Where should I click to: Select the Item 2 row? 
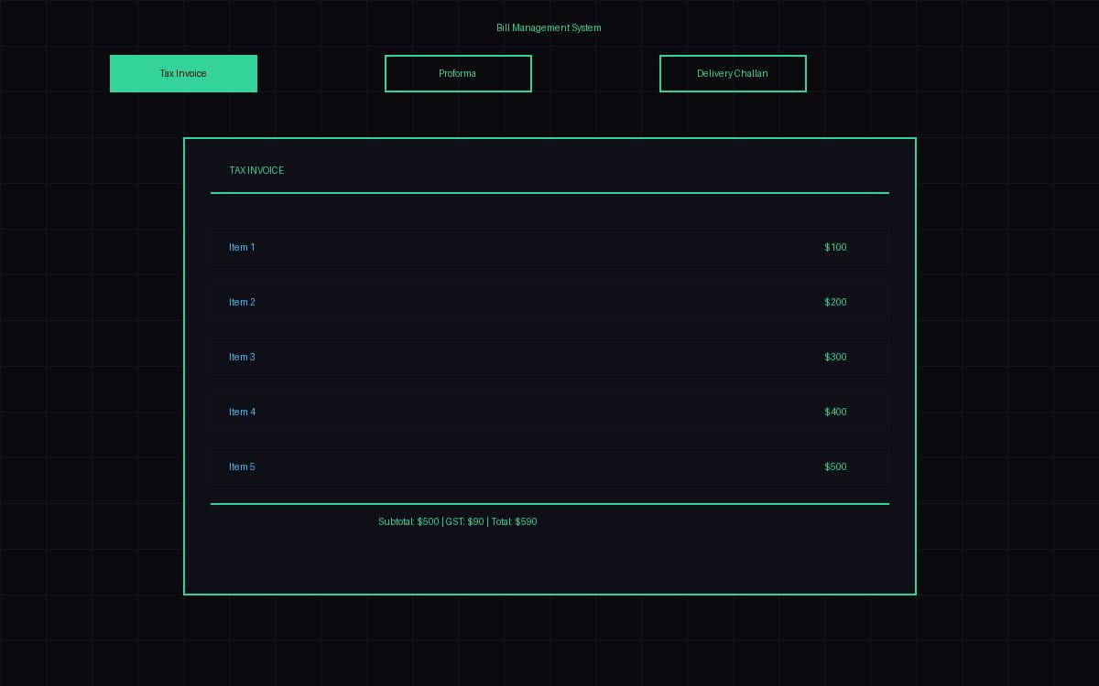pyautogui.click(x=549, y=302)
